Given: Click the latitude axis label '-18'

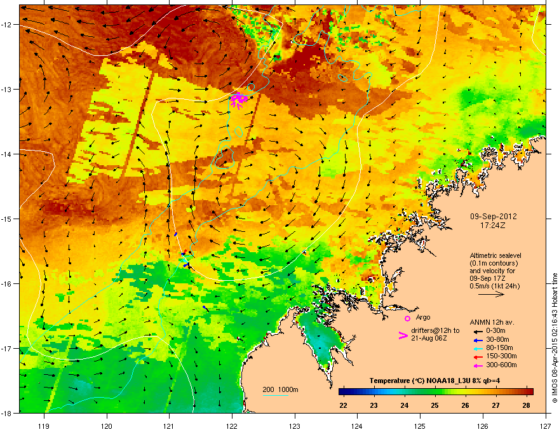Looking at the screenshot, I should coord(7,413).
